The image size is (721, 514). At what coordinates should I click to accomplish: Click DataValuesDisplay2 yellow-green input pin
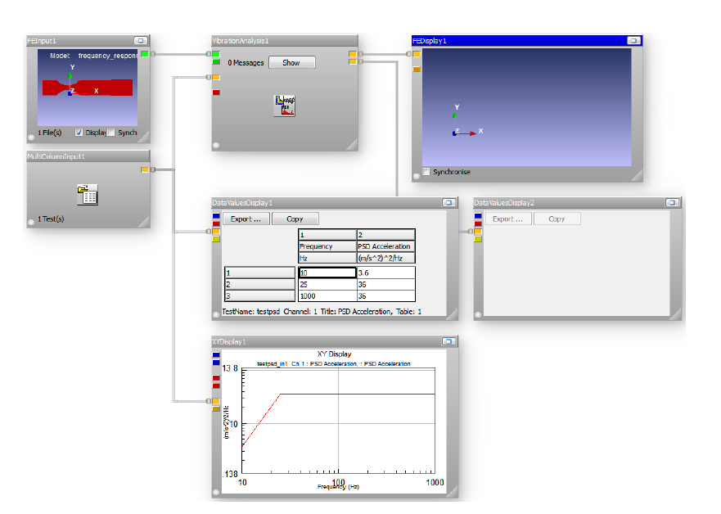(478, 239)
